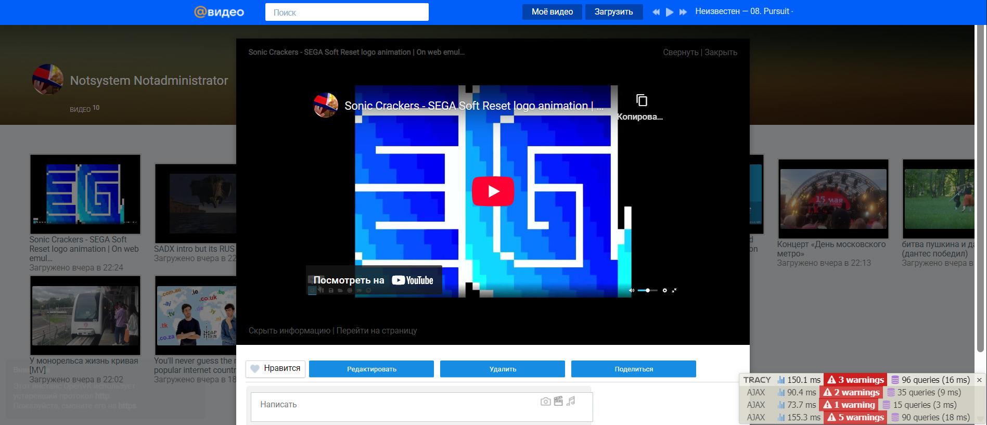Click the emulator load state folder icon

[x=340, y=290]
